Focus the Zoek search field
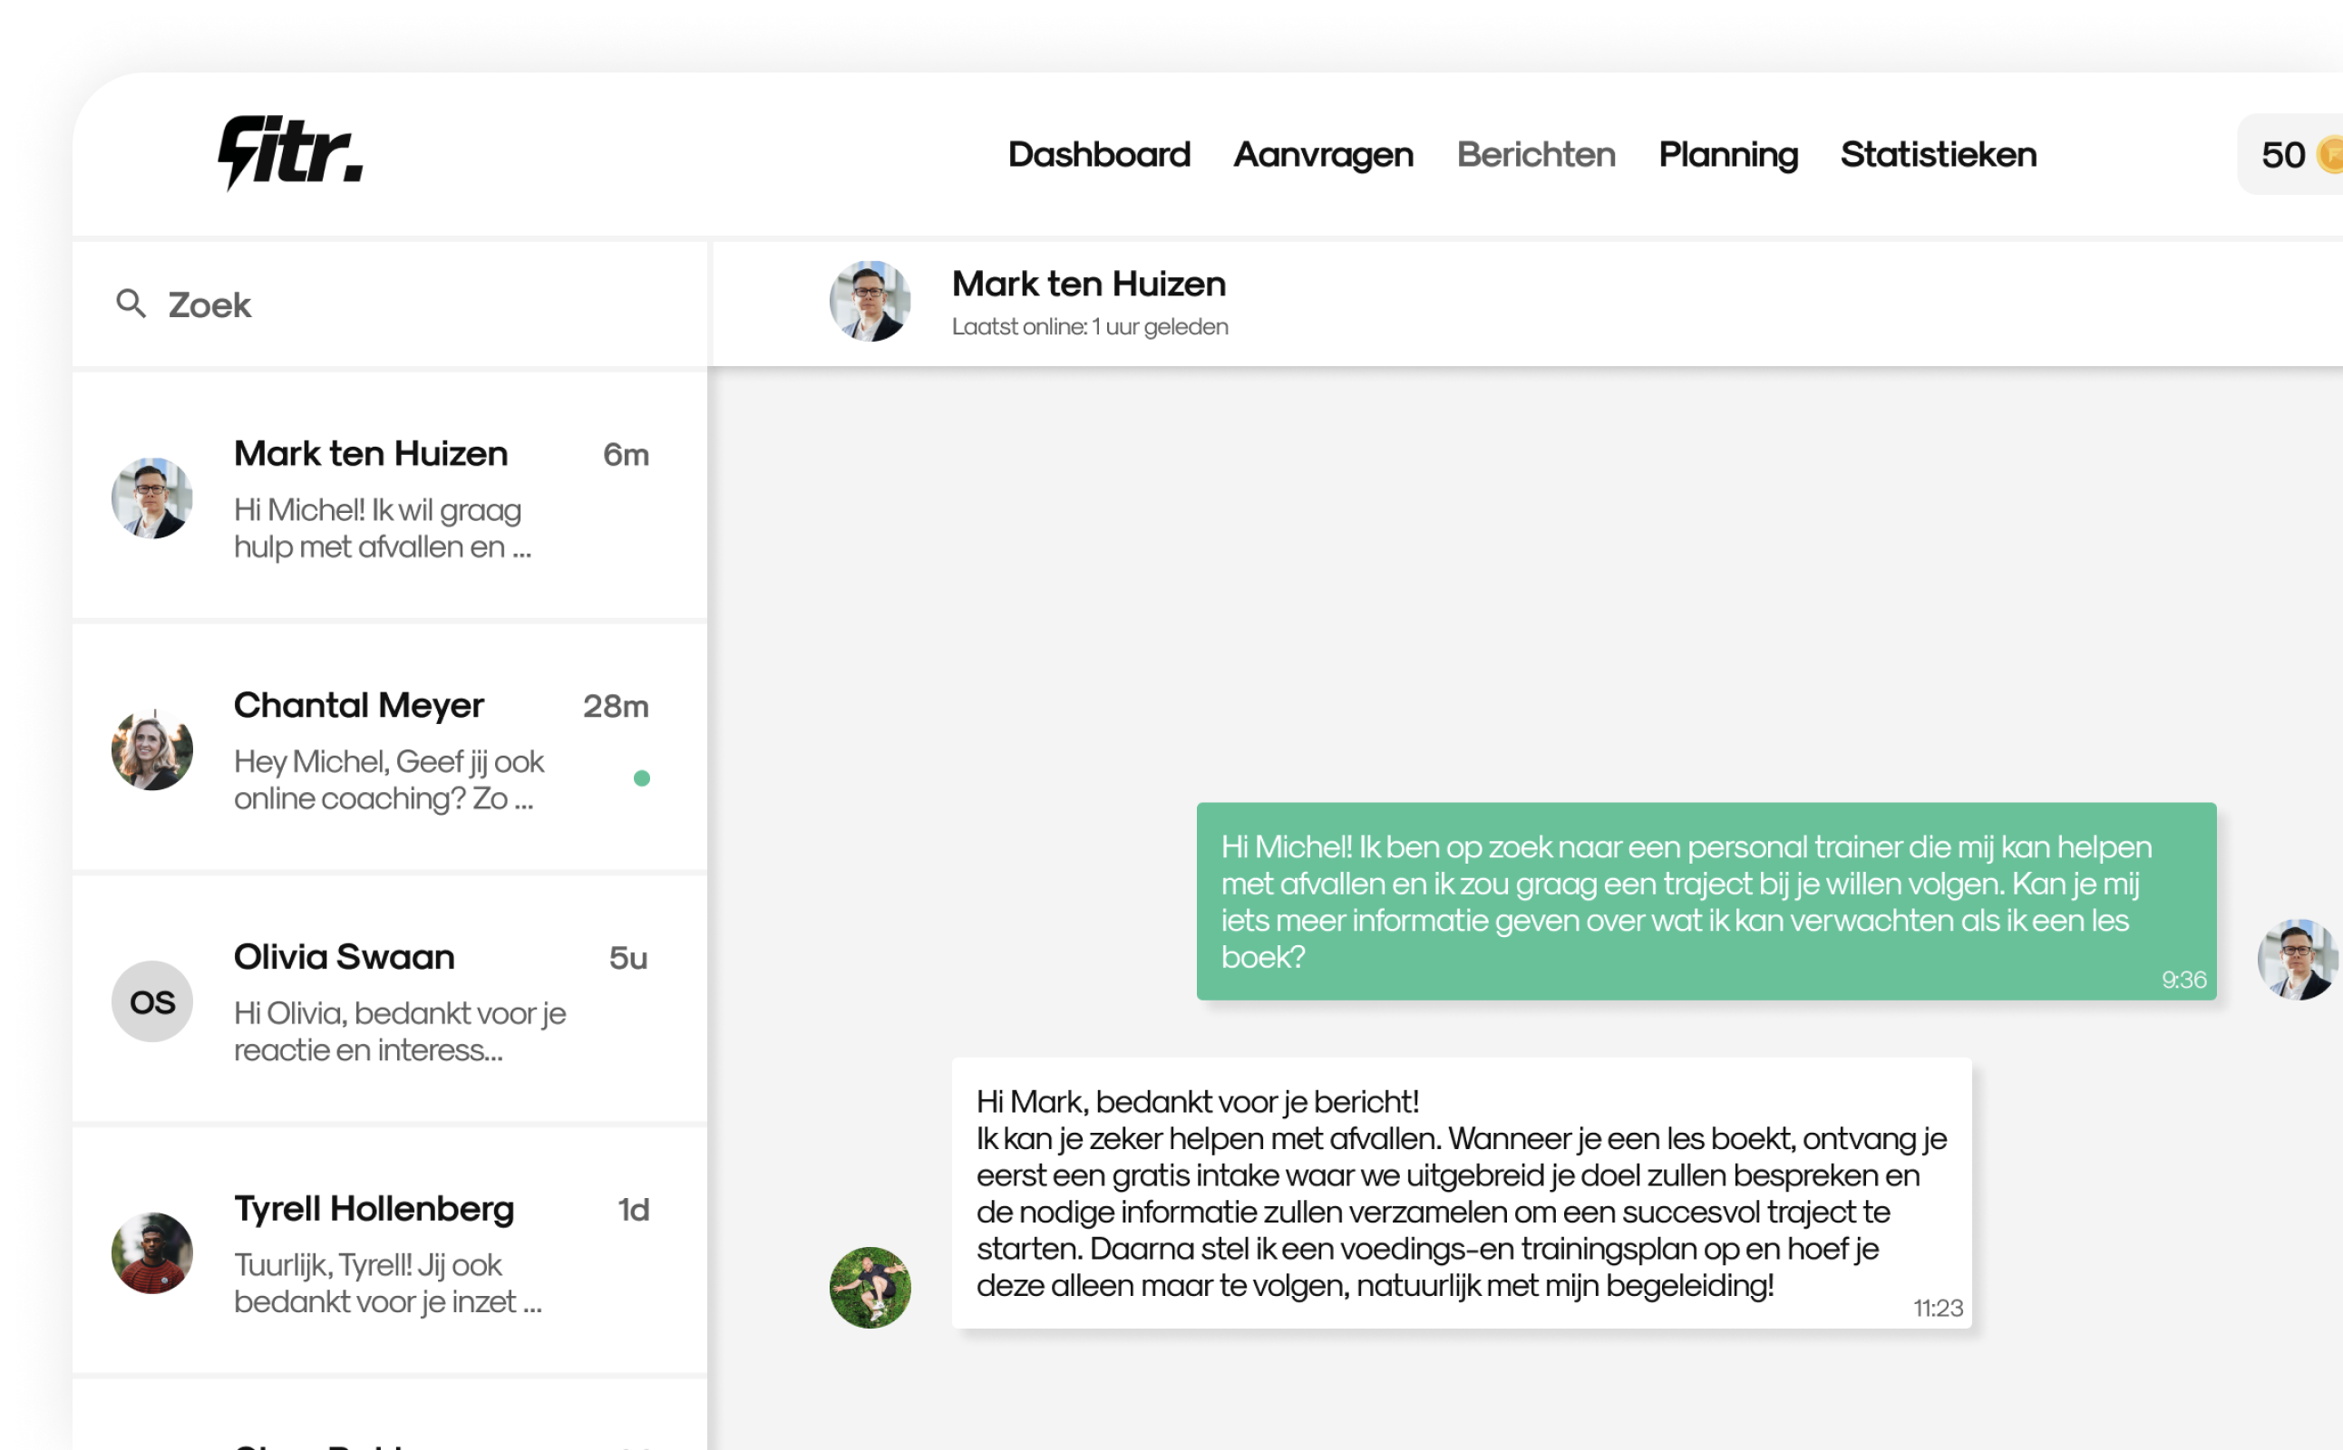The height and width of the screenshot is (1450, 2343). (391, 304)
